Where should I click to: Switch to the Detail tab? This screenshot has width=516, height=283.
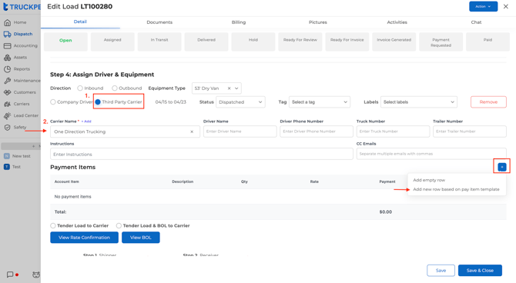pyautogui.click(x=80, y=22)
